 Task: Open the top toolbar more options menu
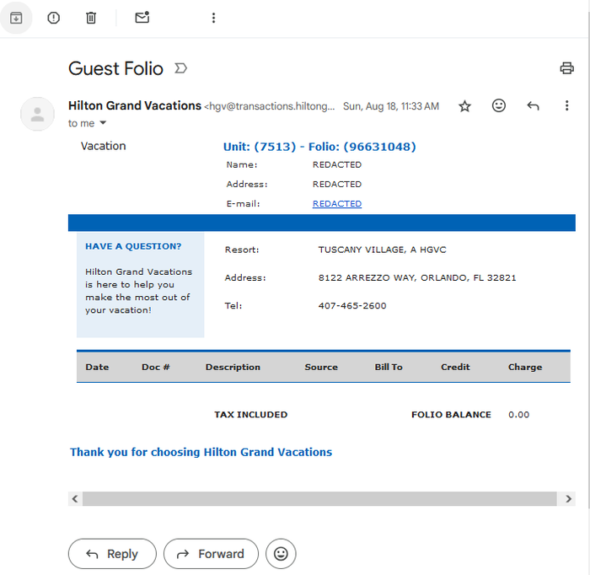tap(213, 18)
